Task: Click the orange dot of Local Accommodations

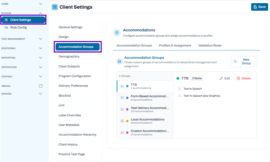Action: pos(127,121)
